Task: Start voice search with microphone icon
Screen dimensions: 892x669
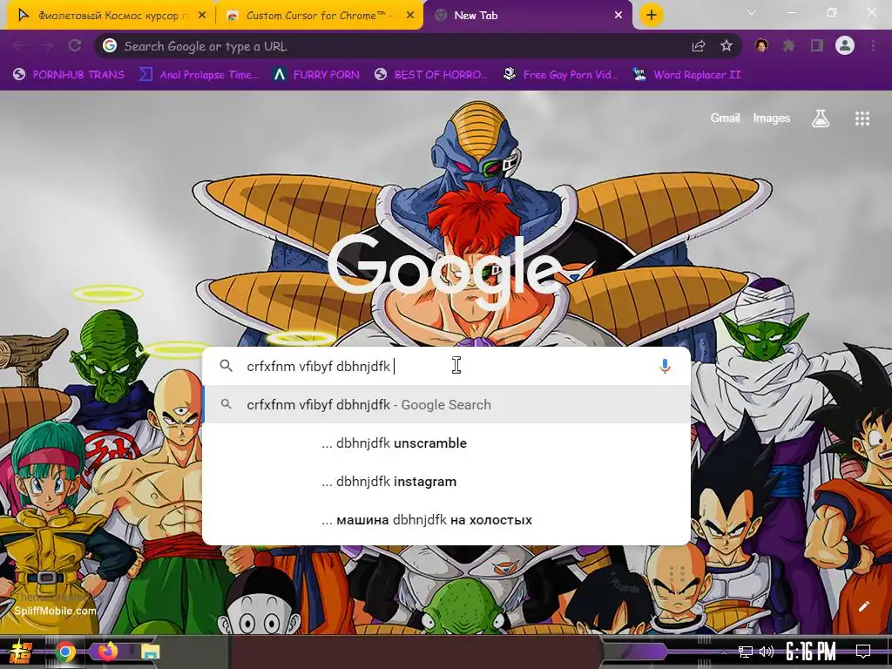Action: 665,367
